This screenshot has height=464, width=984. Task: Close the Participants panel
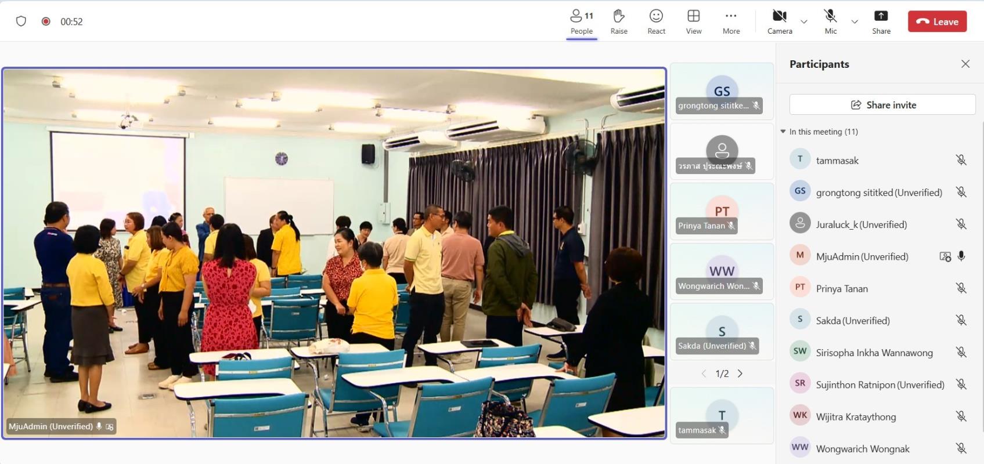pyautogui.click(x=965, y=64)
